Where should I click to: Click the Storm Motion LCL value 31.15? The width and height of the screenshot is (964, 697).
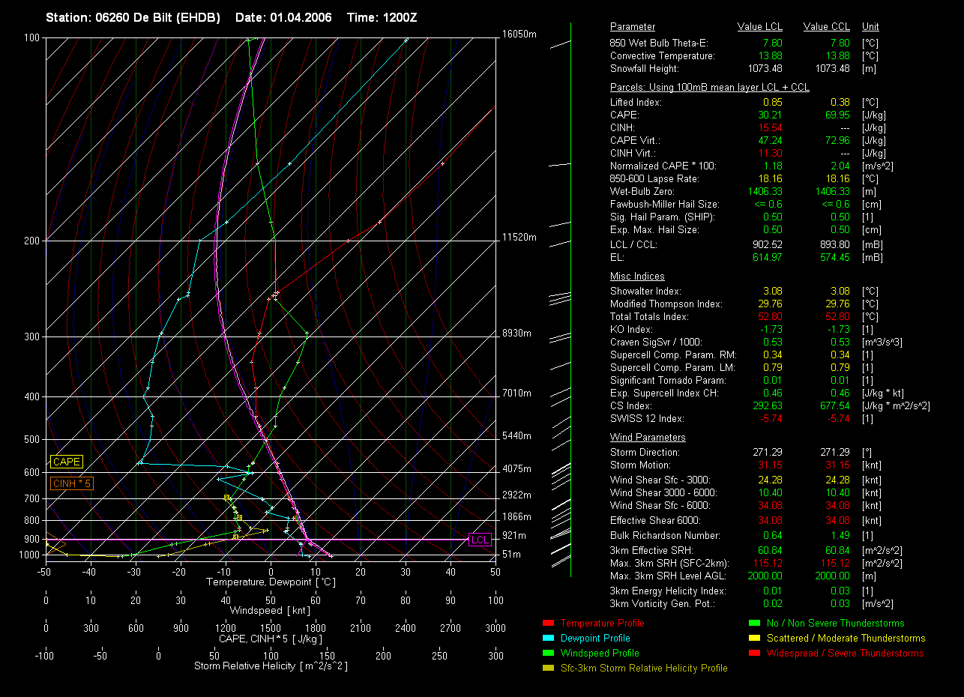770,465
